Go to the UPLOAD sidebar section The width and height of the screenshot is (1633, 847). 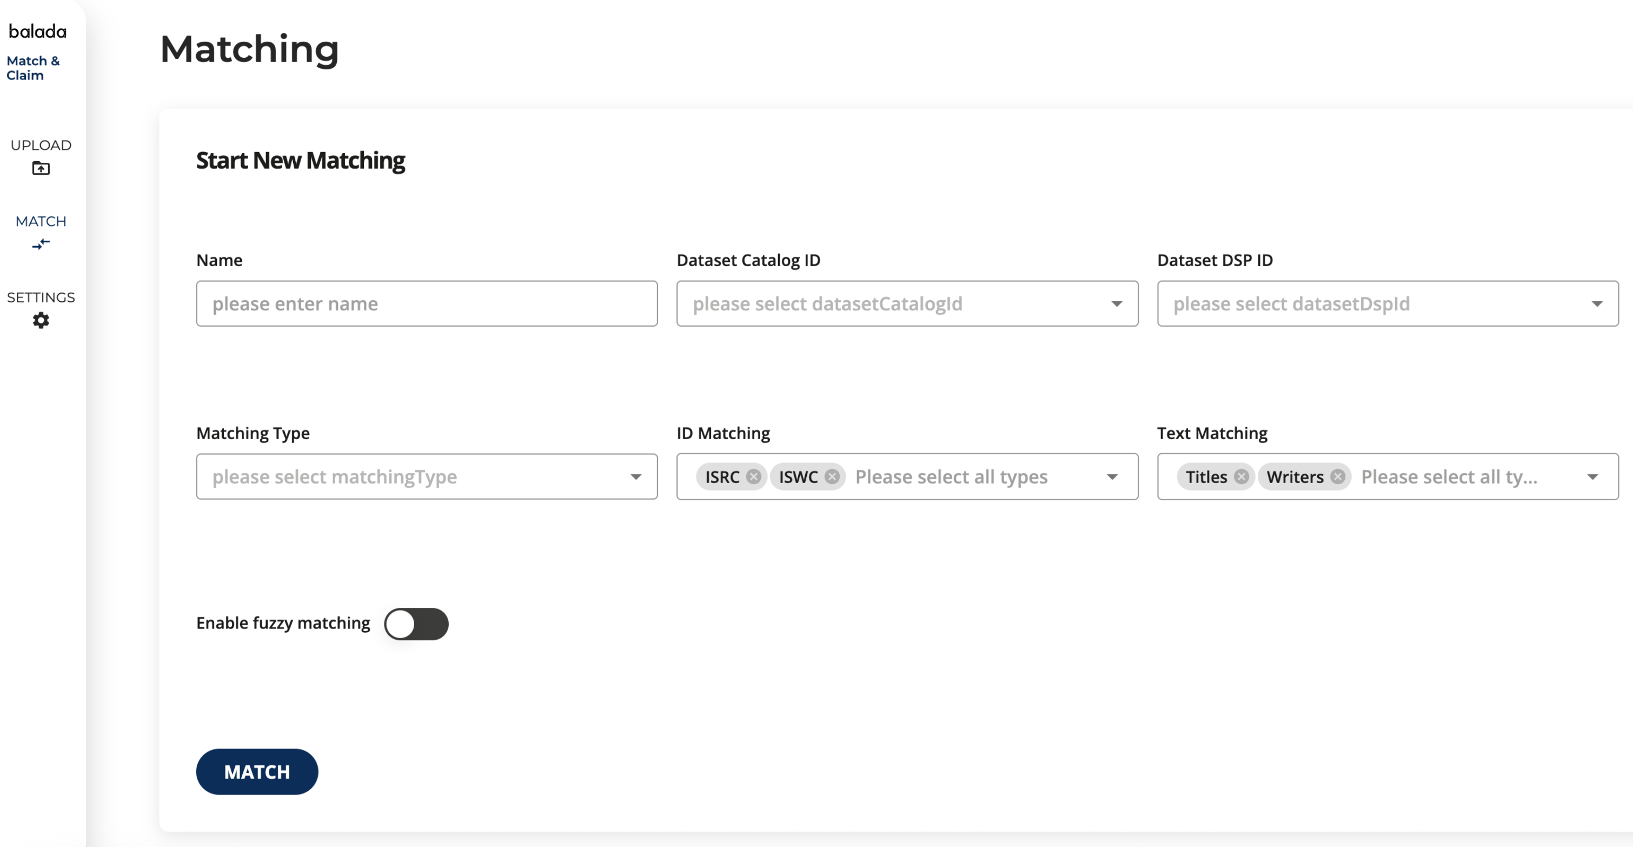[41, 145]
